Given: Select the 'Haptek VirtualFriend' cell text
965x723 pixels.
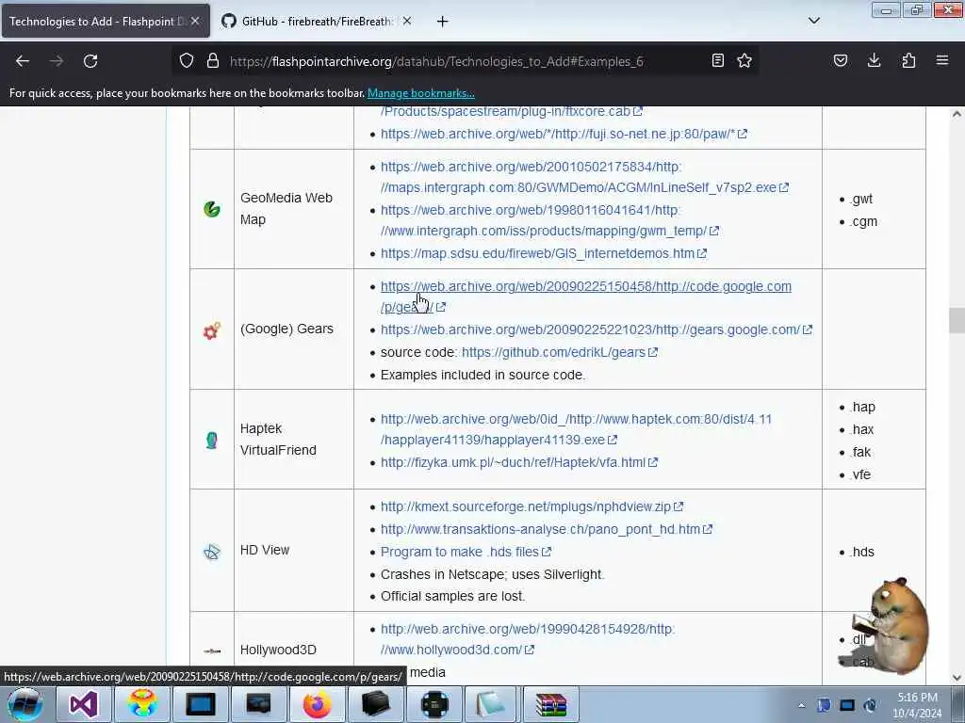Looking at the screenshot, I should (x=278, y=439).
